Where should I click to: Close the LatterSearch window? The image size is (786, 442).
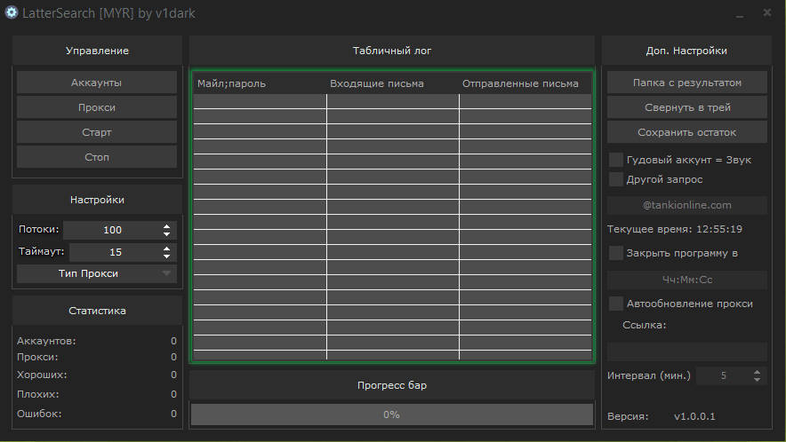[766, 12]
